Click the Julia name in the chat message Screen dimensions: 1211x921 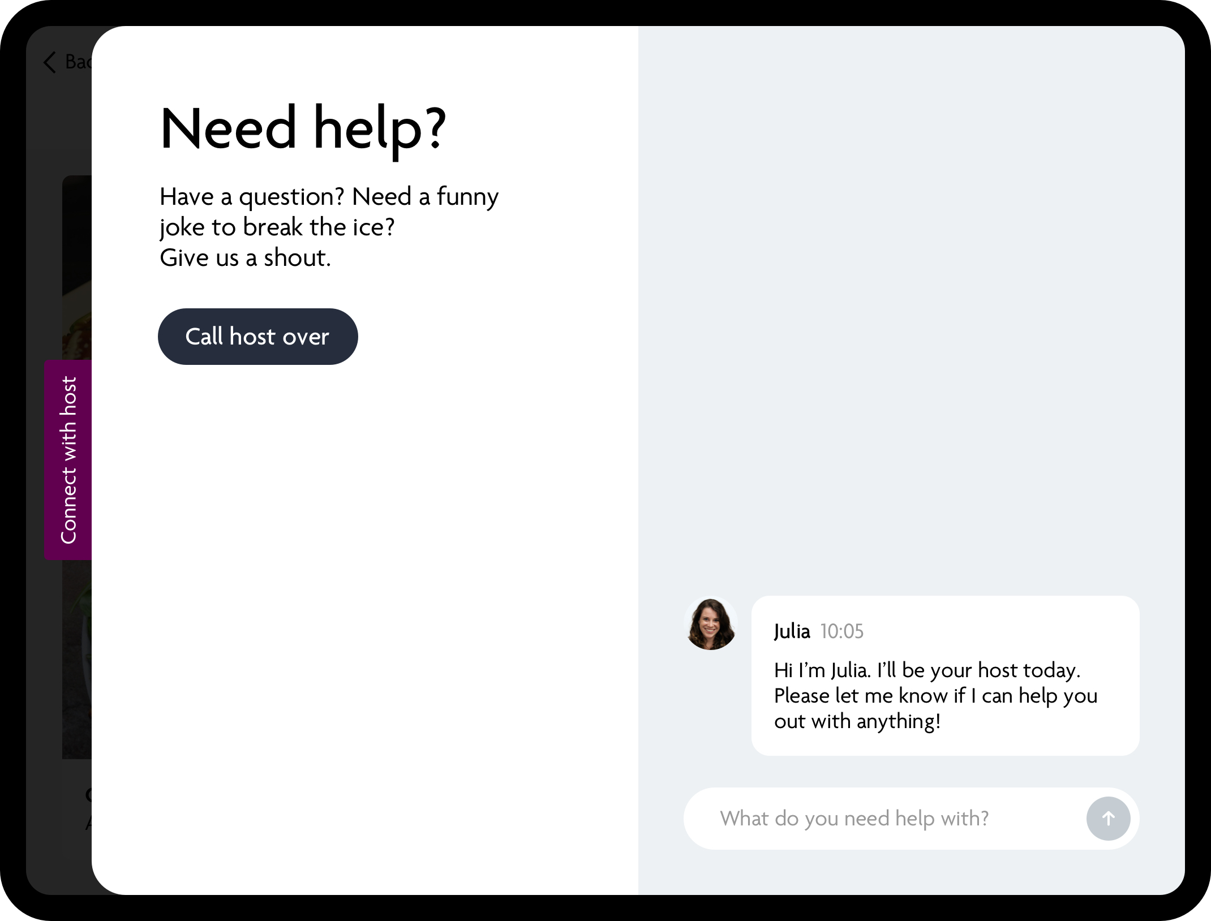pos(792,631)
